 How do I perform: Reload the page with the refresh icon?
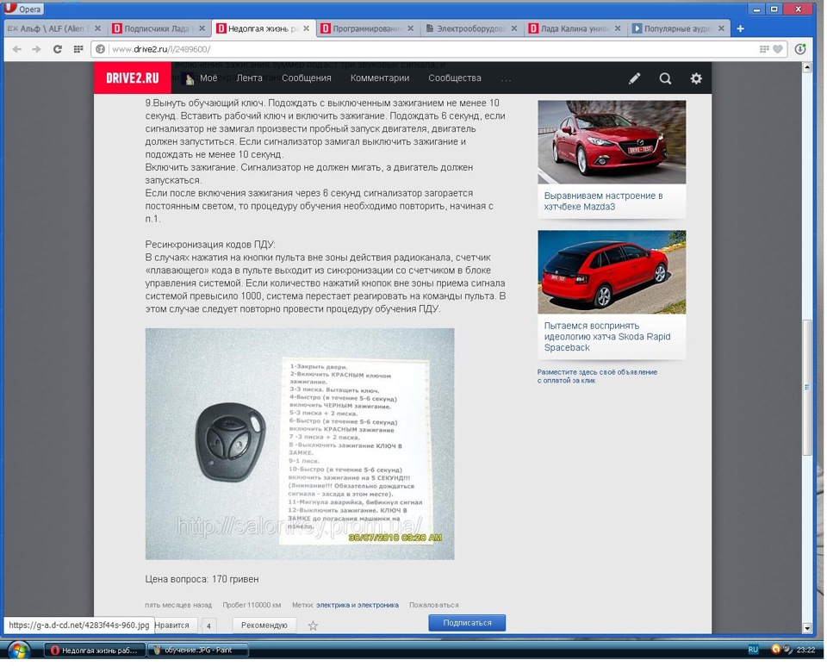tap(58, 49)
